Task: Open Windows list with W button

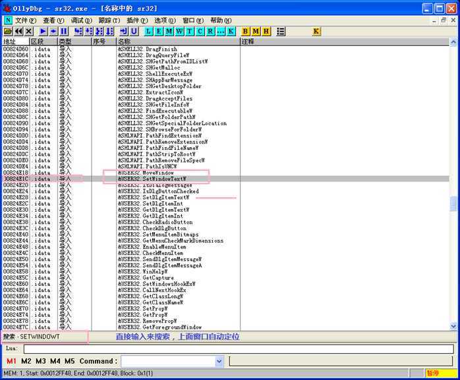Action: tap(179, 31)
